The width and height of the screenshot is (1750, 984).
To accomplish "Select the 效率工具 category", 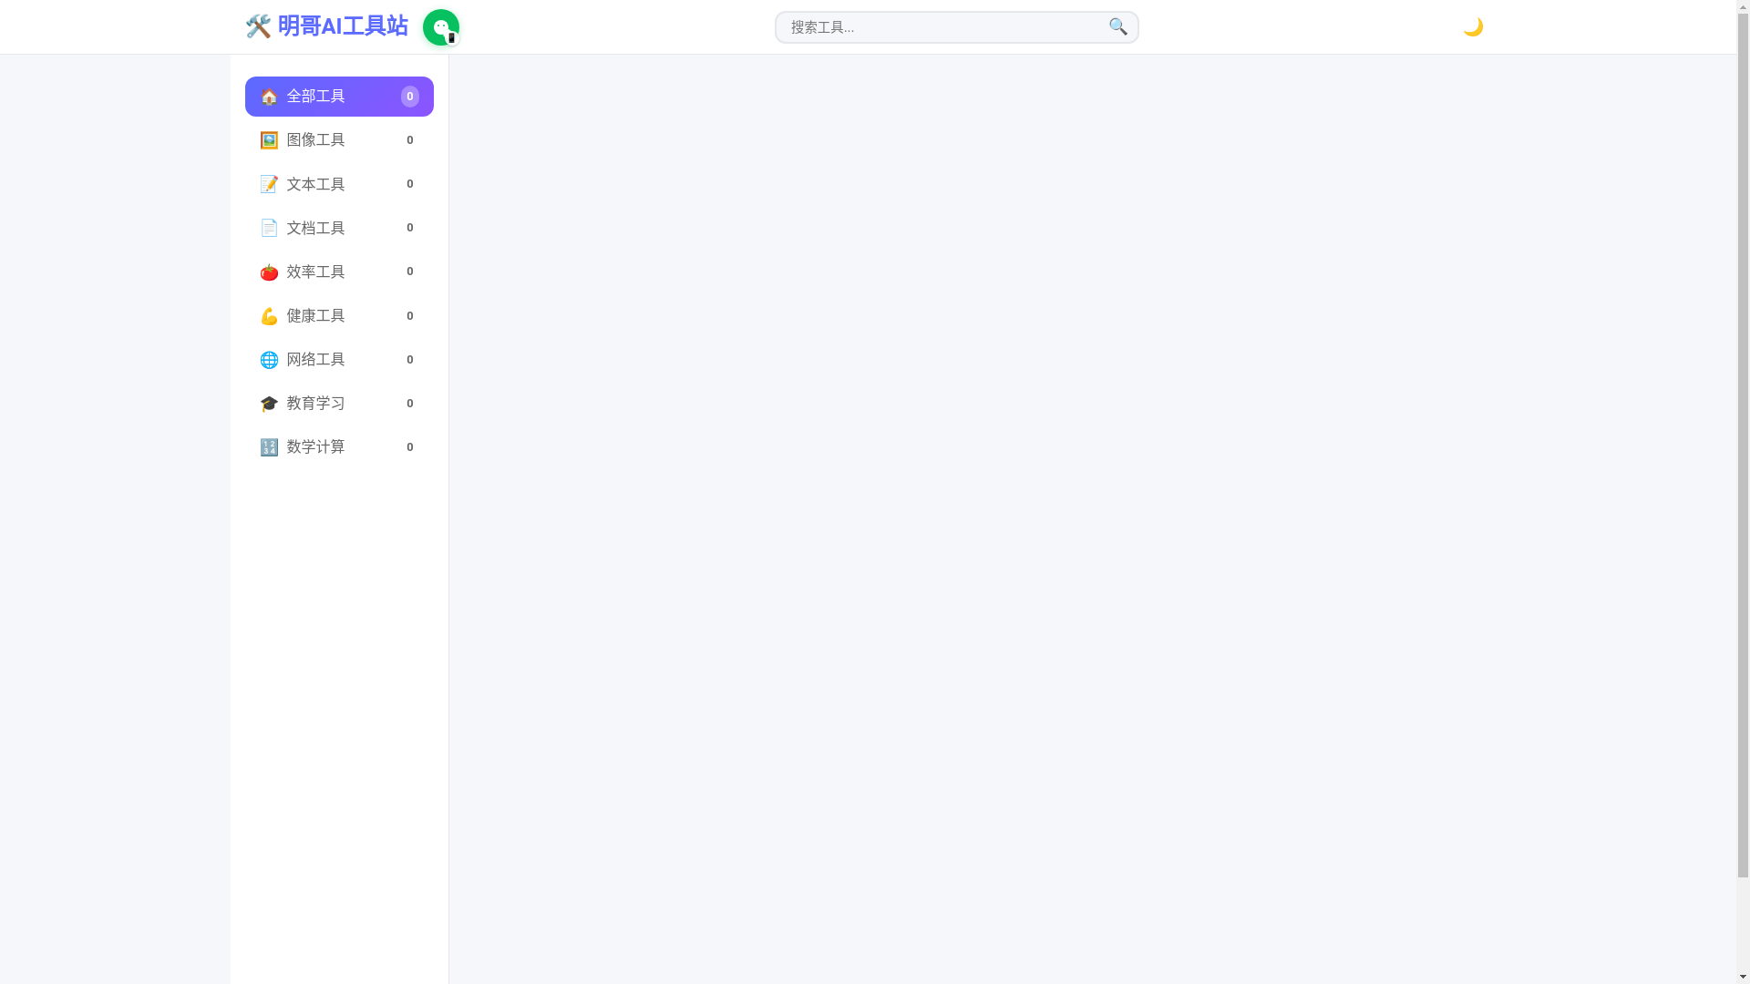I will pyautogui.click(x=339, y=272).
